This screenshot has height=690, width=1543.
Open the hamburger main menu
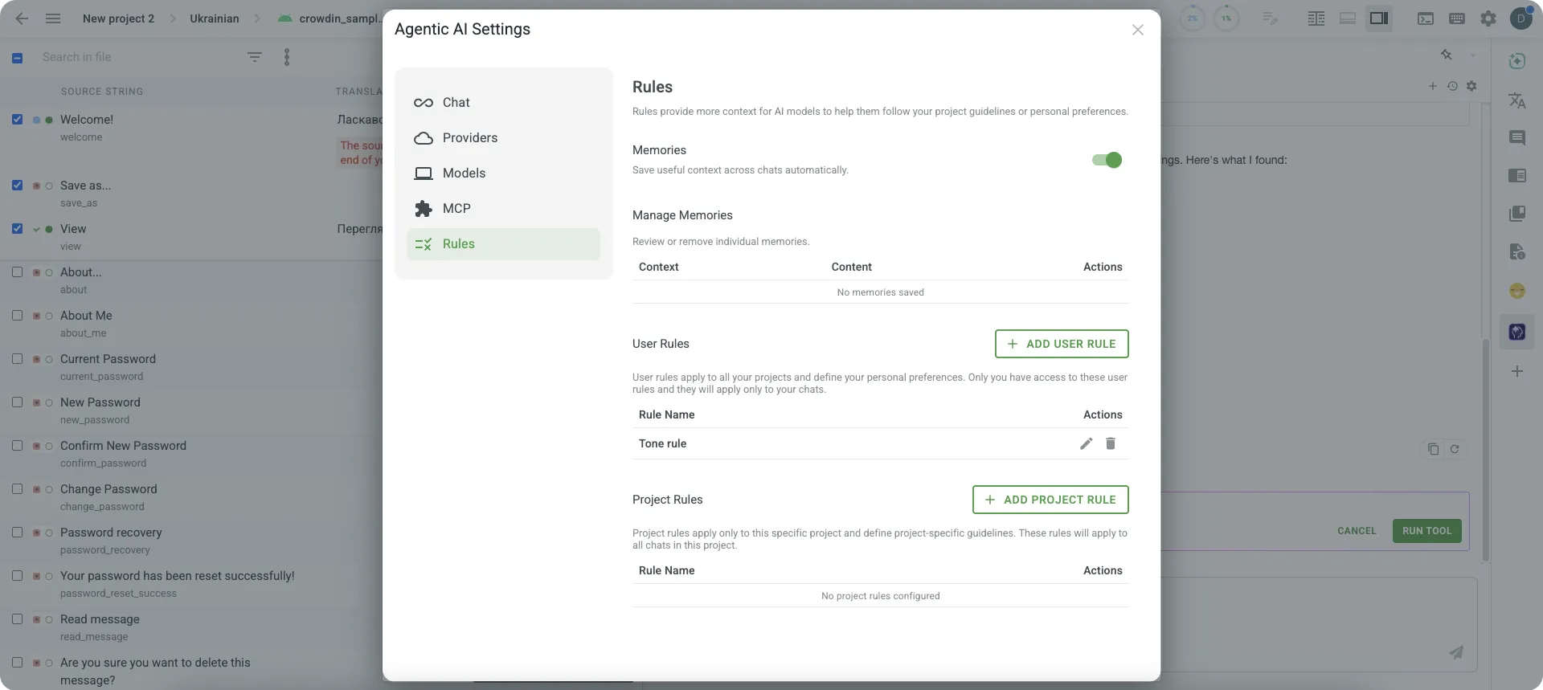(53, 18)
